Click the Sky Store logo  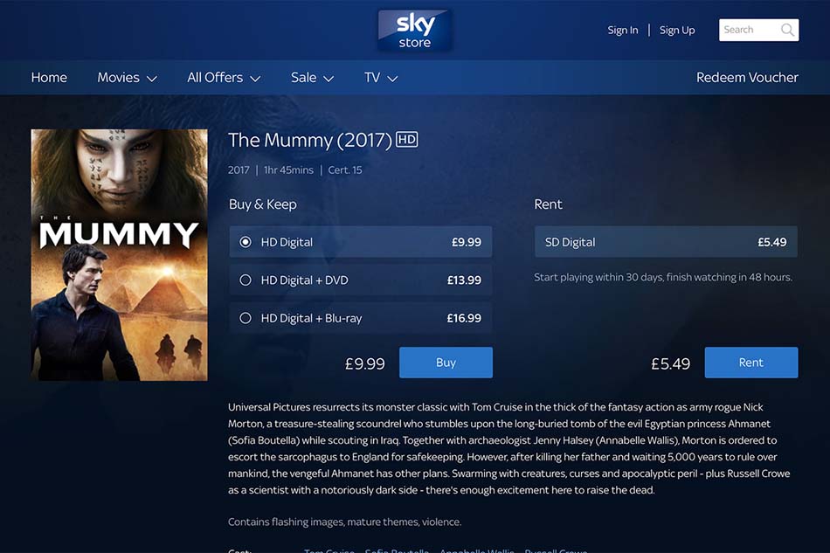pyautogui.click(x=414, y=31)
